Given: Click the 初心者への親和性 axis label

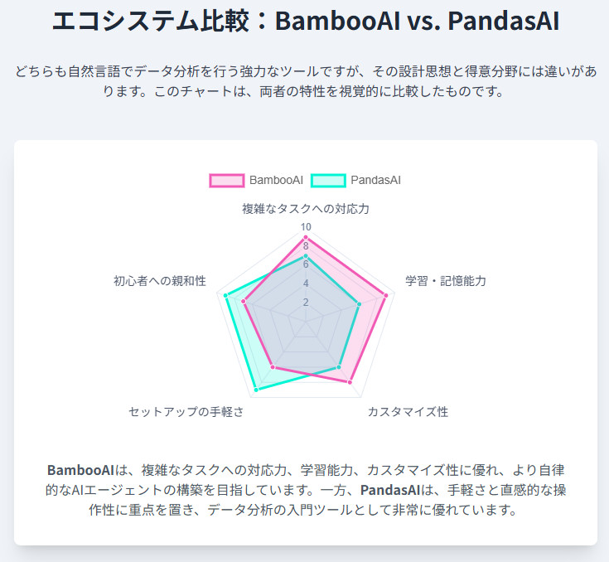Looking at the screenshot, I should click(x=160, y=281).
